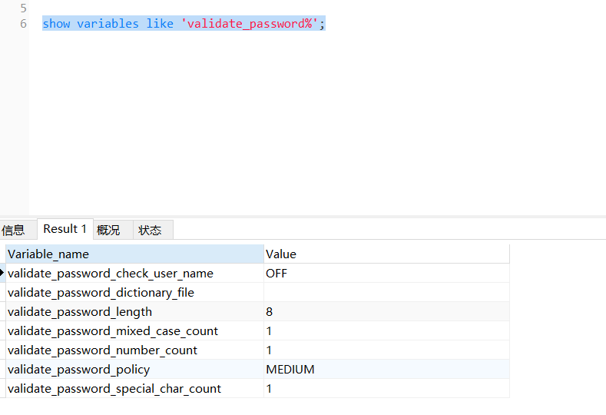Select validate_password_policy cell
606x415 pixels.
[135, 370]
